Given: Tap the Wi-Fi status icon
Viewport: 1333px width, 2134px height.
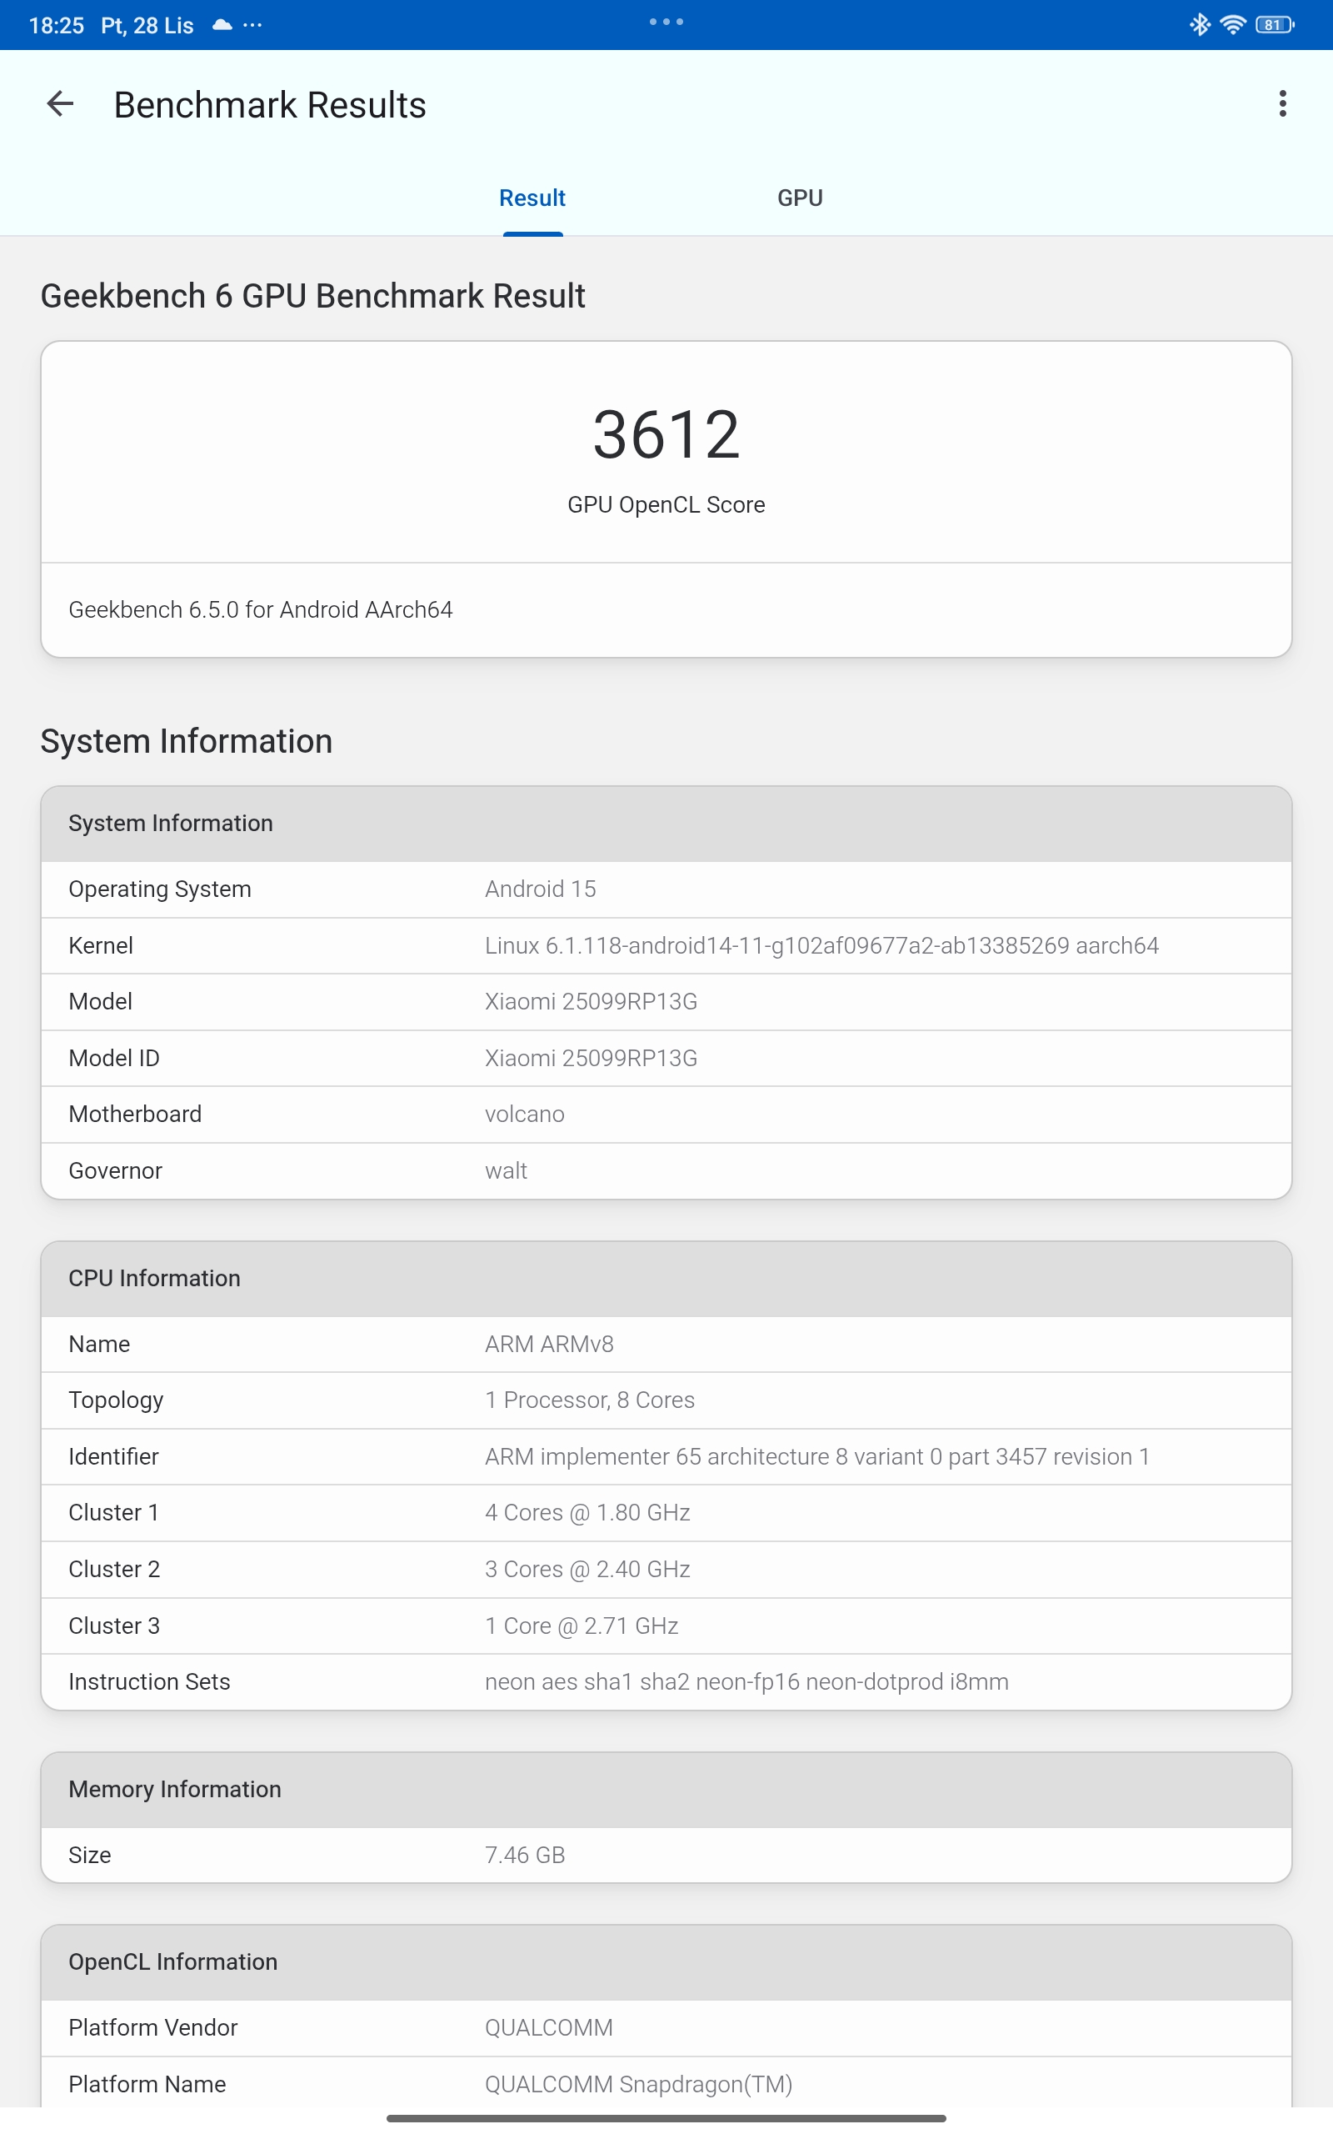Looking at the screenshot, I should [x=1232, y=25].
